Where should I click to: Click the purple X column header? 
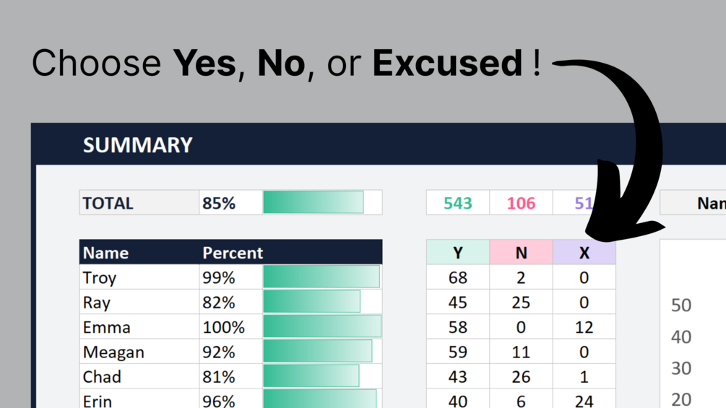584,253
